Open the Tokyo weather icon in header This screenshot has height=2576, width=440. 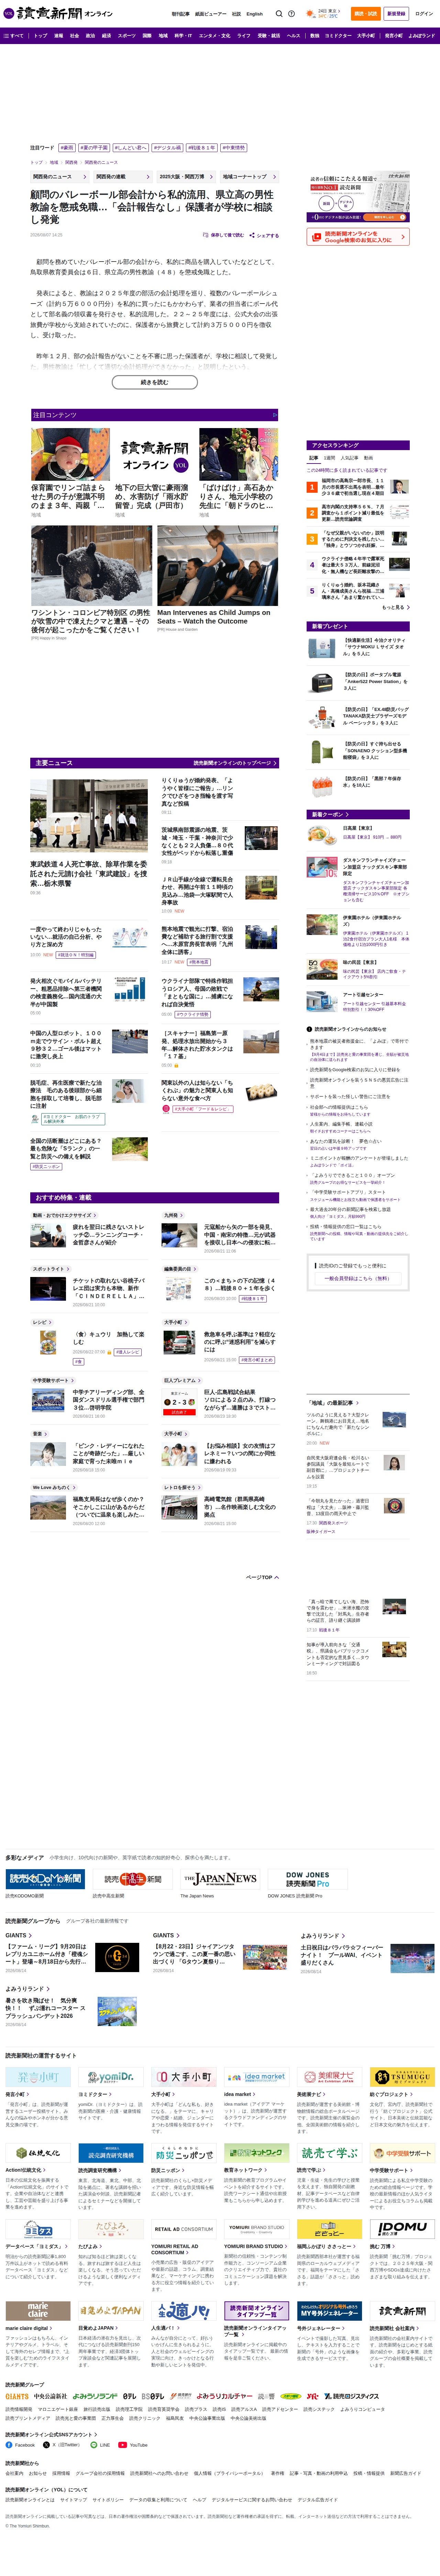pos(311,14)
